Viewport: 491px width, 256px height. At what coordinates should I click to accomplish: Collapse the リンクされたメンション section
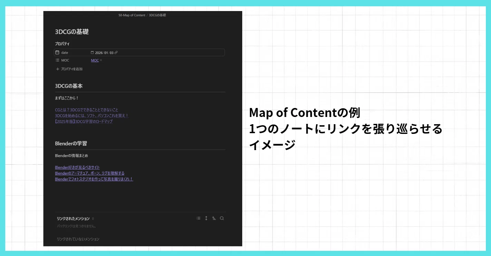point(73,218)
